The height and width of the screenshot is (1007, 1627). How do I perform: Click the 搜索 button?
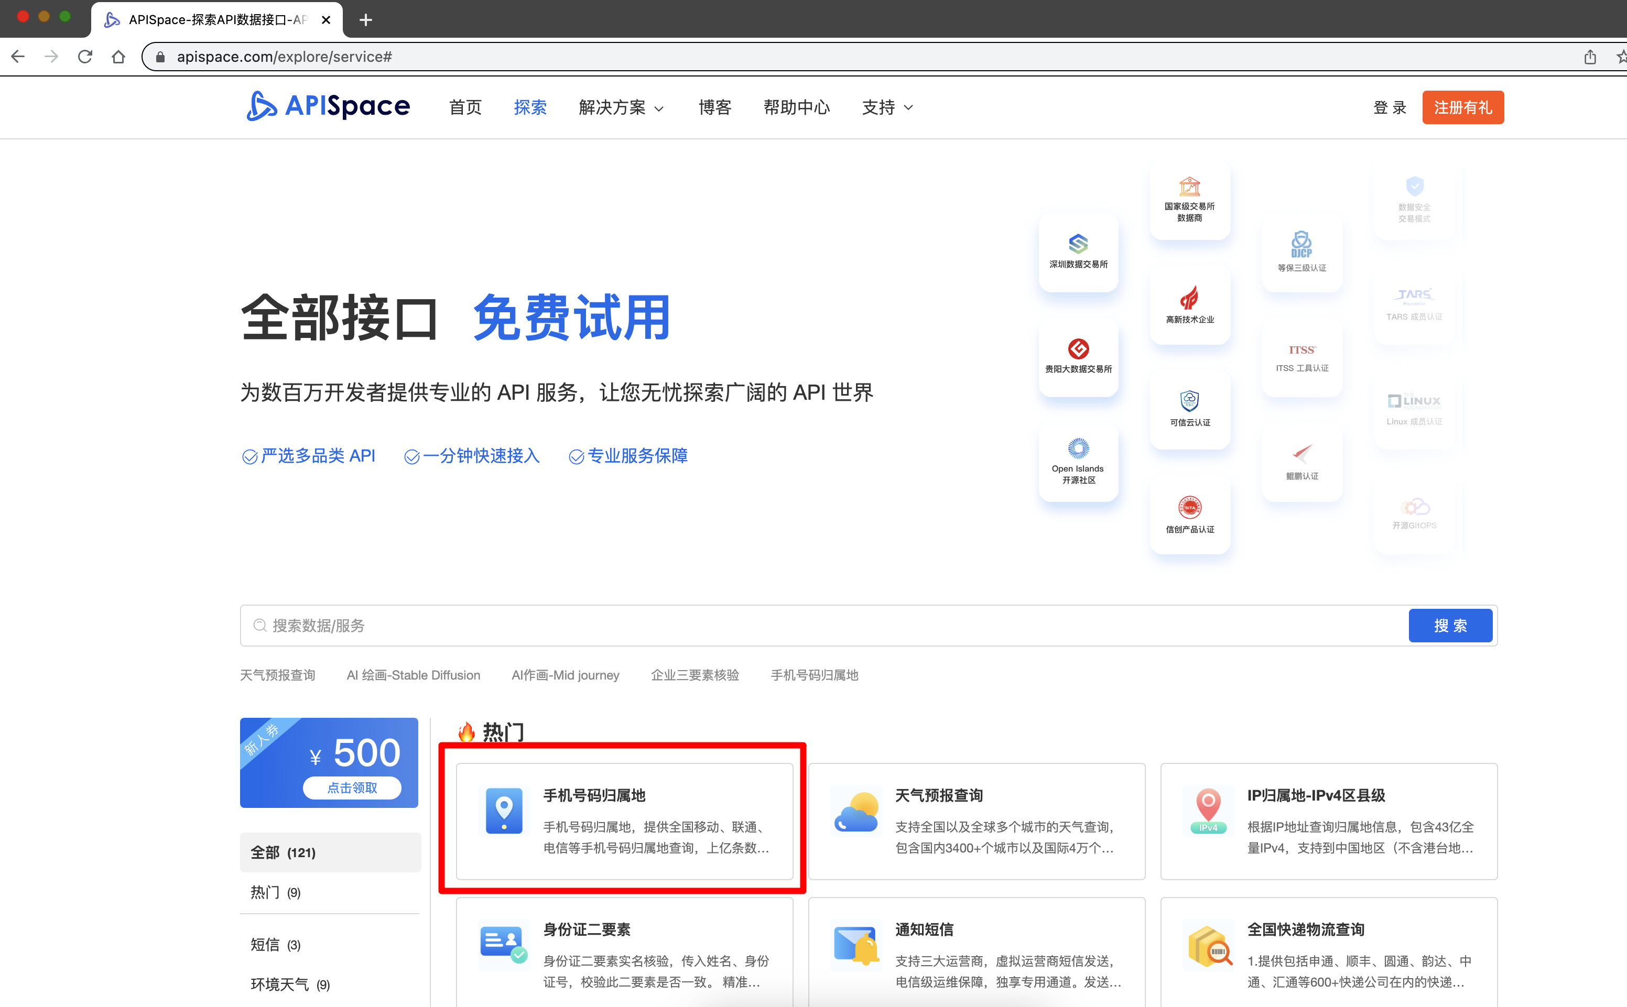1450,626
